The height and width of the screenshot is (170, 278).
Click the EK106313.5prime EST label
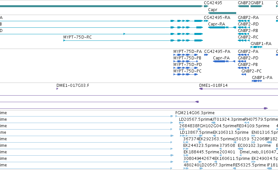pyautogui.click(x=231, y=132)
